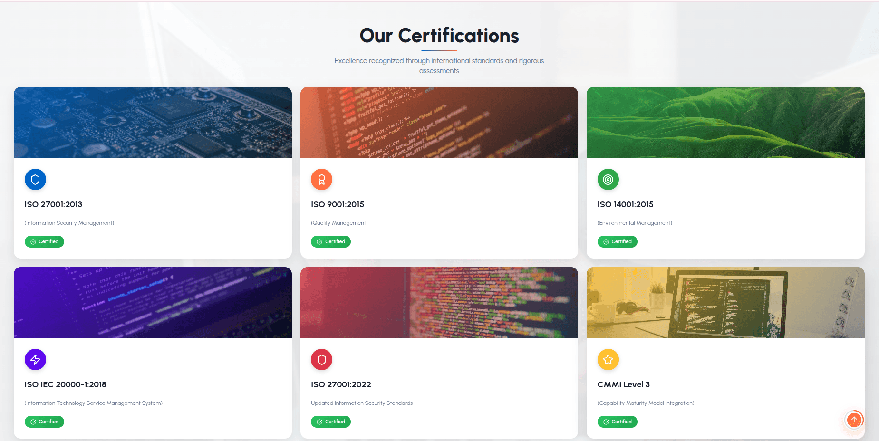This screenshot has width=879, height=441.
Task: Click the blue shield icon for ISO 27001:2013
Action: click(35, 180)
